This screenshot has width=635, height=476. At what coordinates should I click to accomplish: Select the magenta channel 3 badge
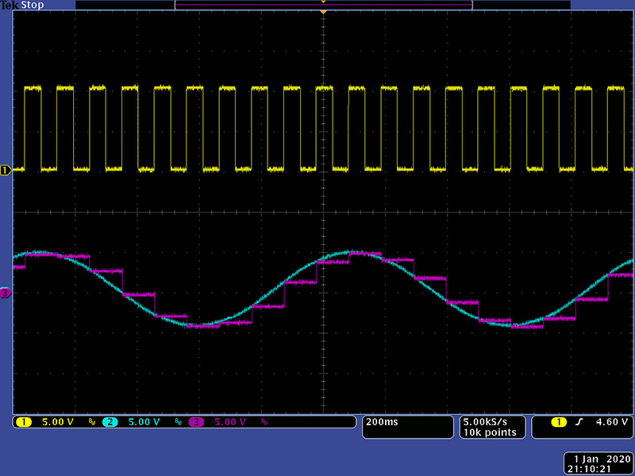195,422
